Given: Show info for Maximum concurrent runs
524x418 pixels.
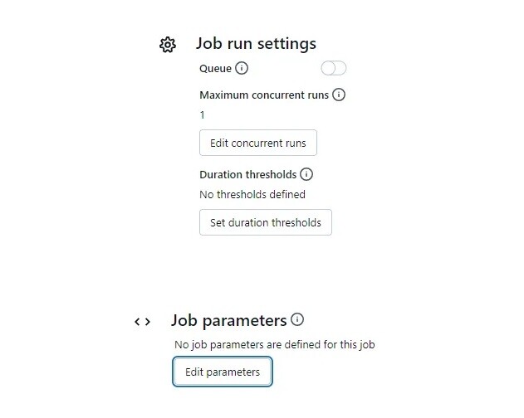Looking at the screenshot, I should click(x=339, y=95).
